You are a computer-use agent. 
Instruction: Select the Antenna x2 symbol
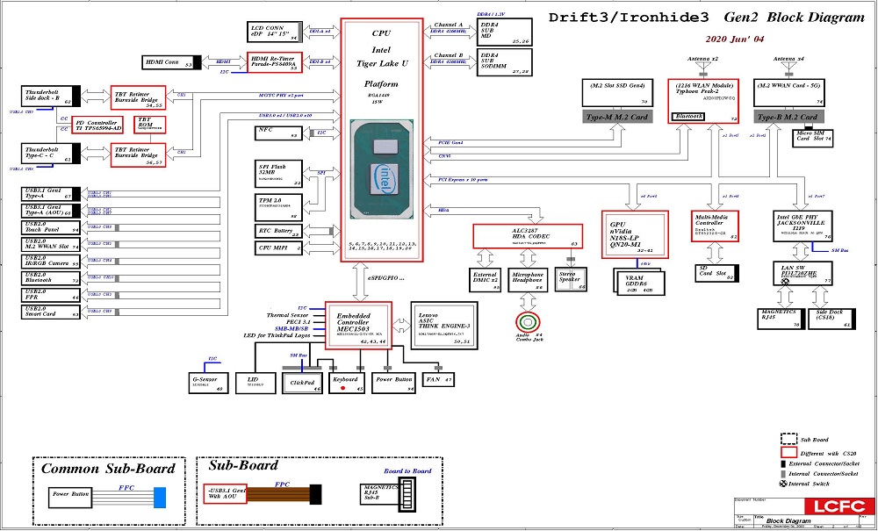pyautogui.click(x=702, y=68)
